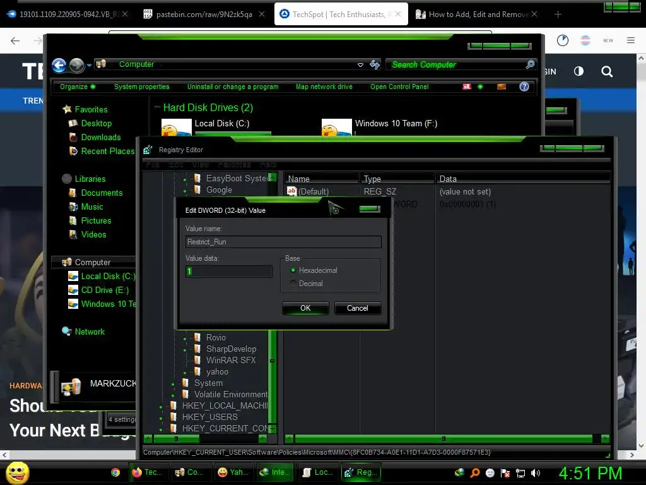646x485 pixels.
Task: Confirm the DWORD edit with OK
Action: 305,308
